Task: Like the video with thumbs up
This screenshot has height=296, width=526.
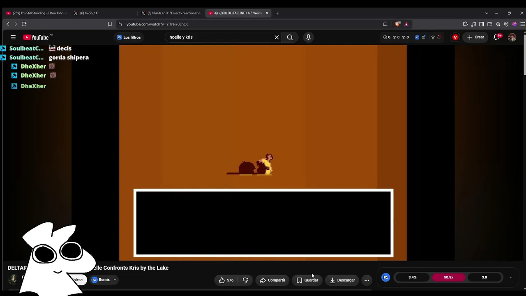Action: coord(226,280)
